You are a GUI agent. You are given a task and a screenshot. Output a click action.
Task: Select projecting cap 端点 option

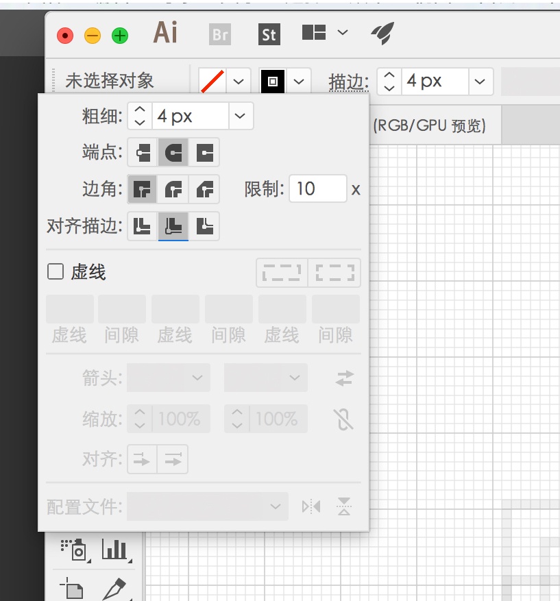[204, 153]
